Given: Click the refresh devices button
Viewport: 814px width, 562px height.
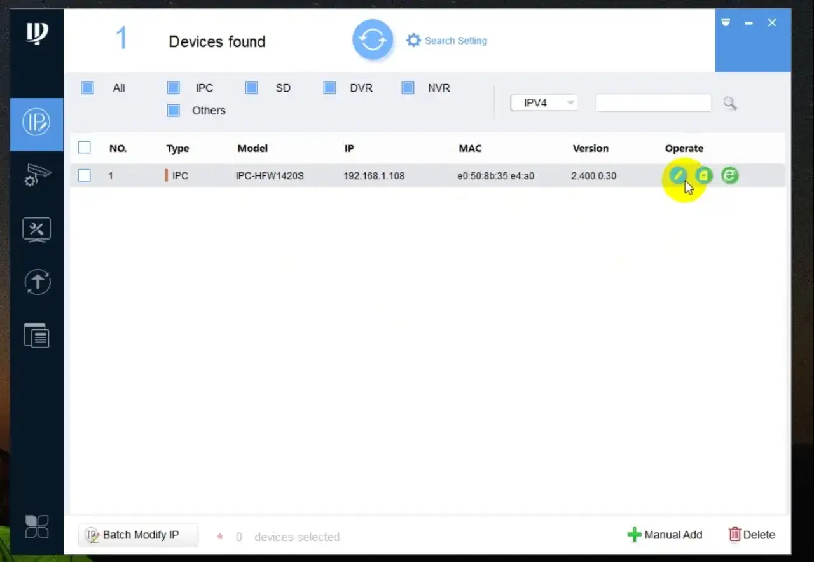Looking at the screenshot, I should click(372, 39).
